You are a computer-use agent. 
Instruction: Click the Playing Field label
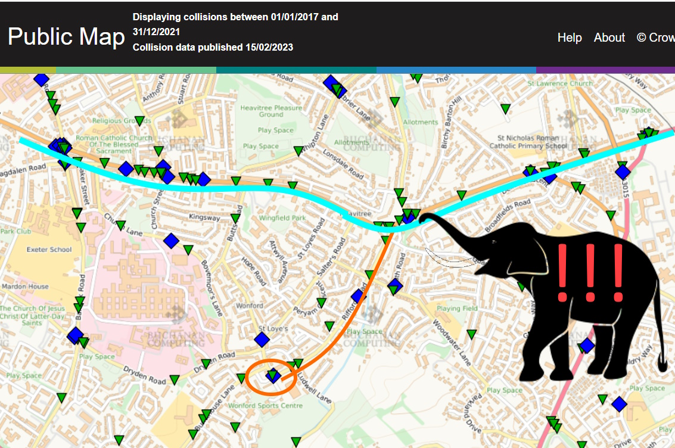click(x=457, y=309)
